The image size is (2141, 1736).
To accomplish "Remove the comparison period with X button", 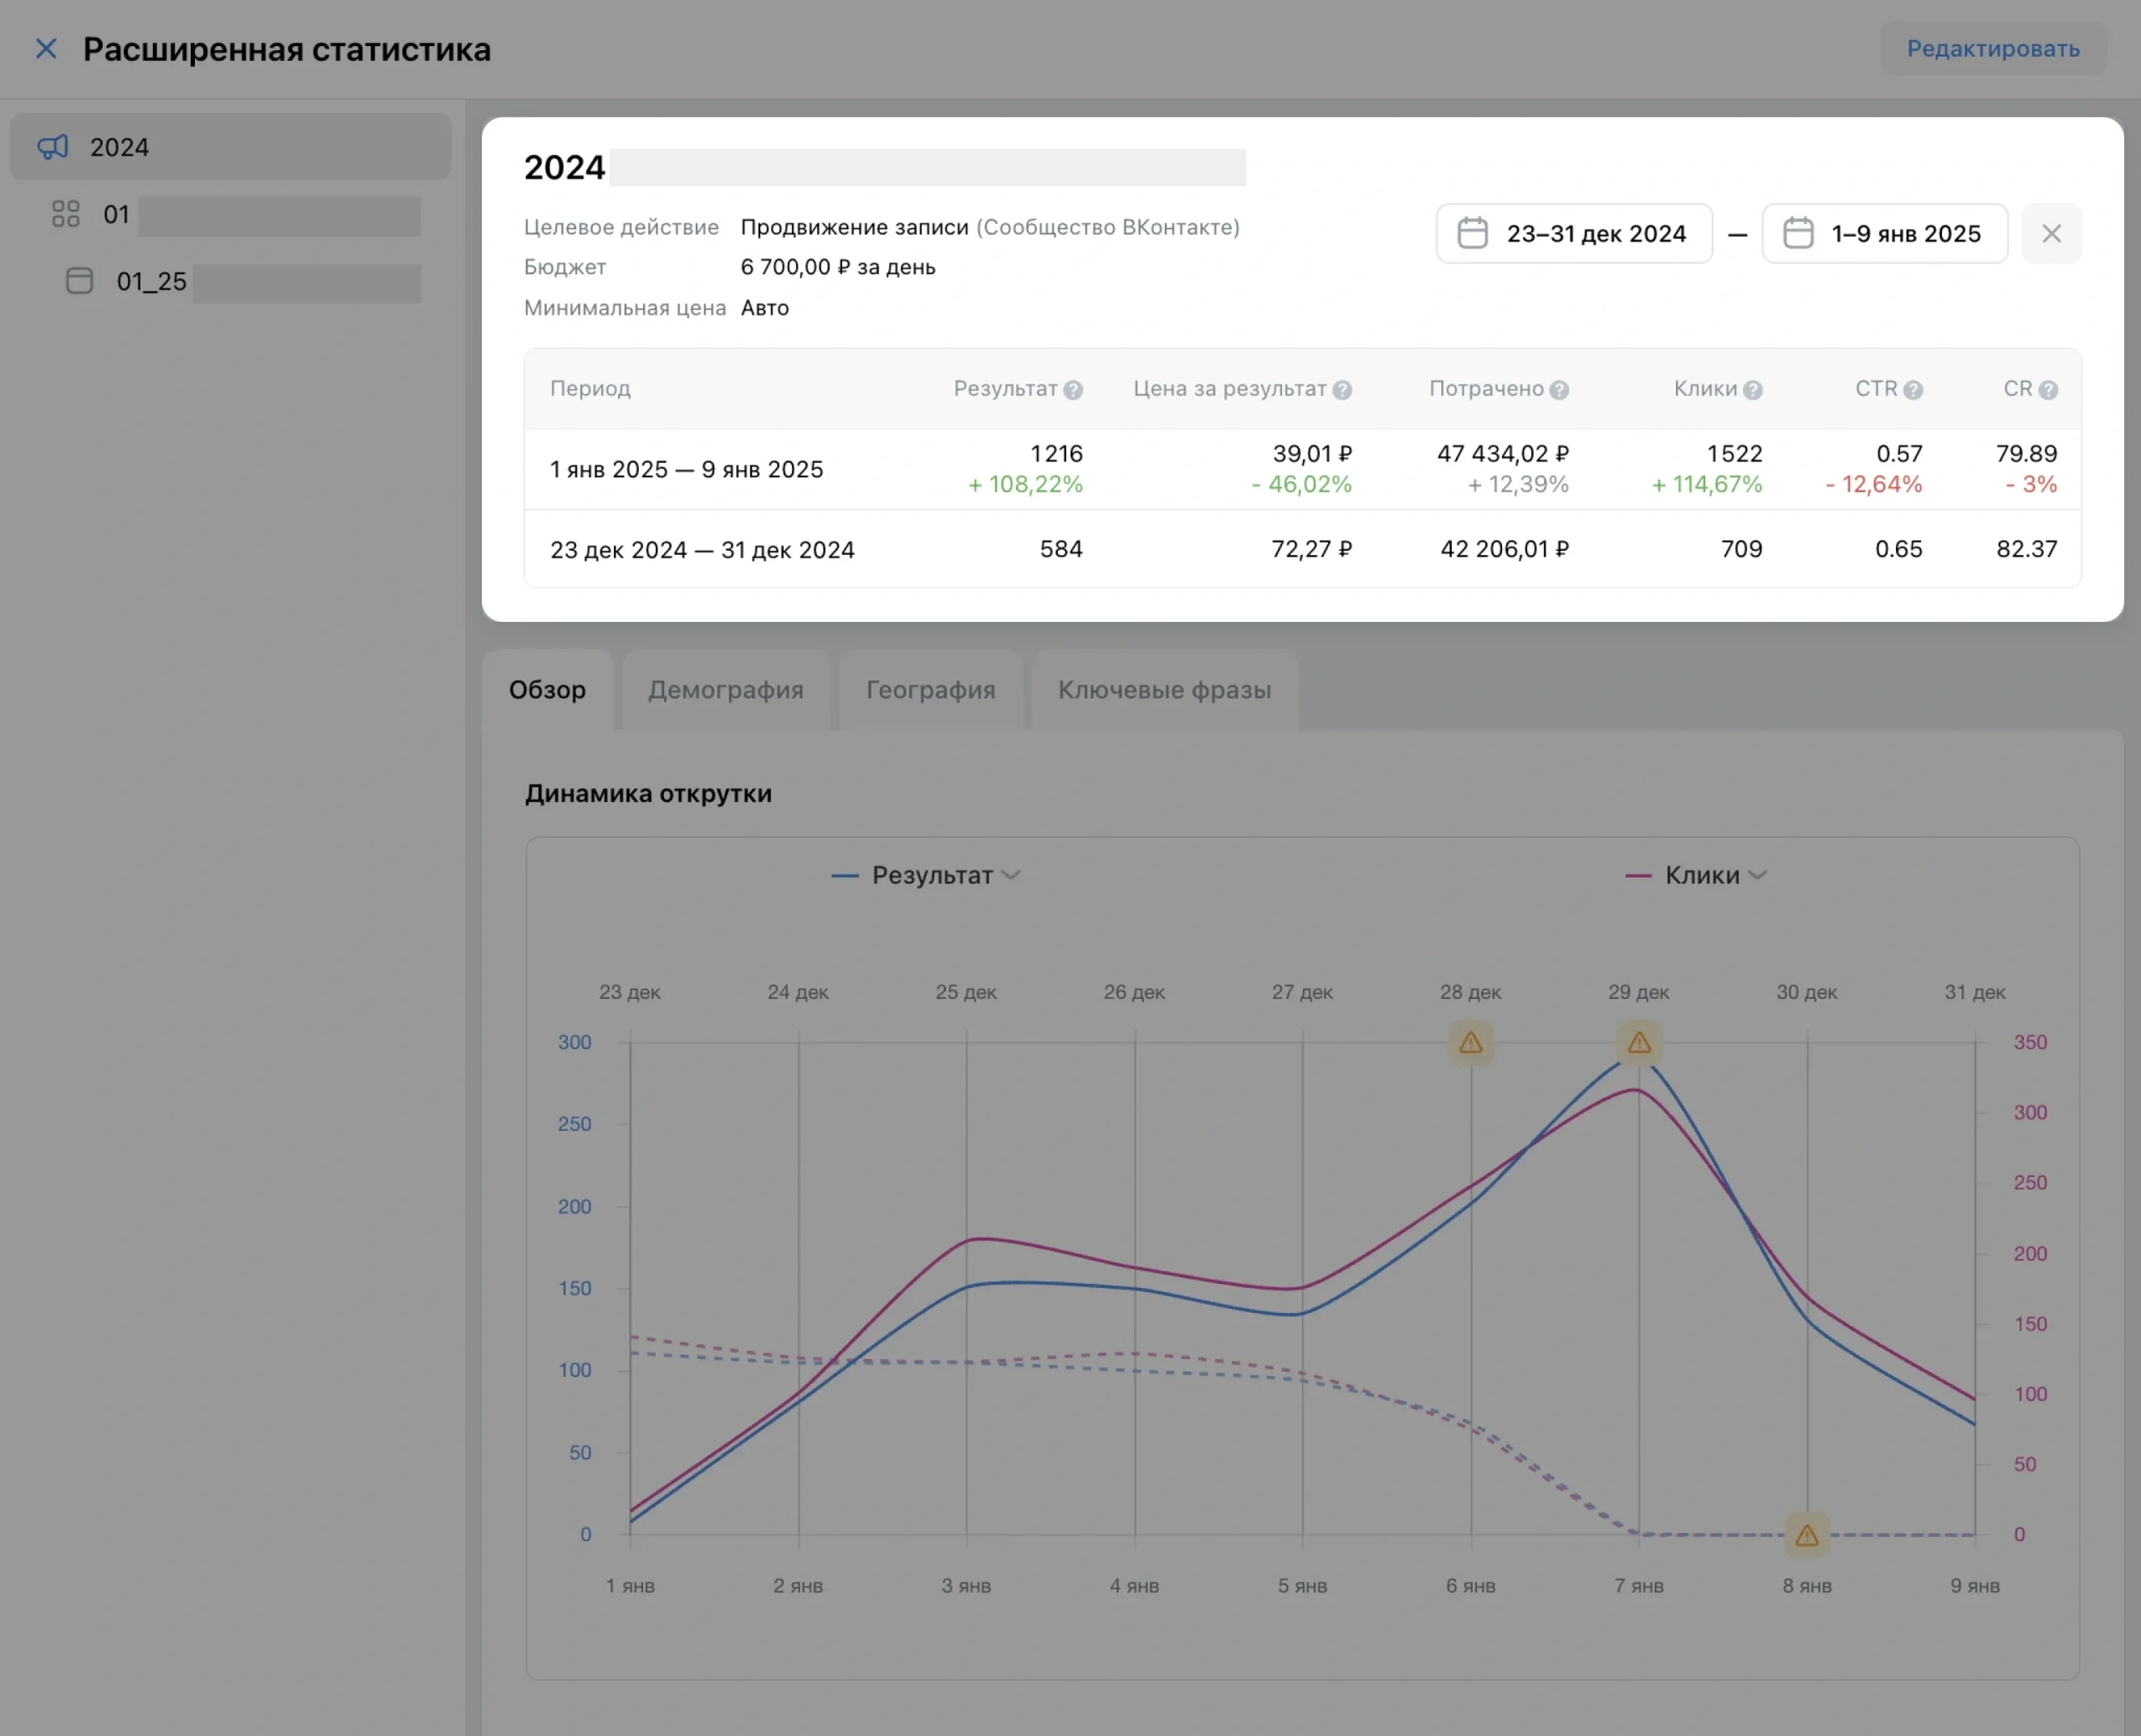I will [2050, 234].
